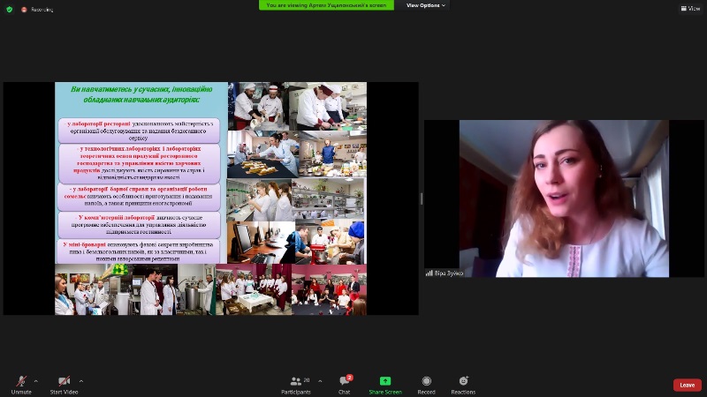Click the speaker's video thumbnail
Image resolution: width=707 pixels, height=397 pixels.
(564, 198)
